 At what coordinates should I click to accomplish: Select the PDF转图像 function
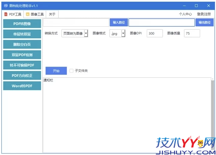coord(22,24)
